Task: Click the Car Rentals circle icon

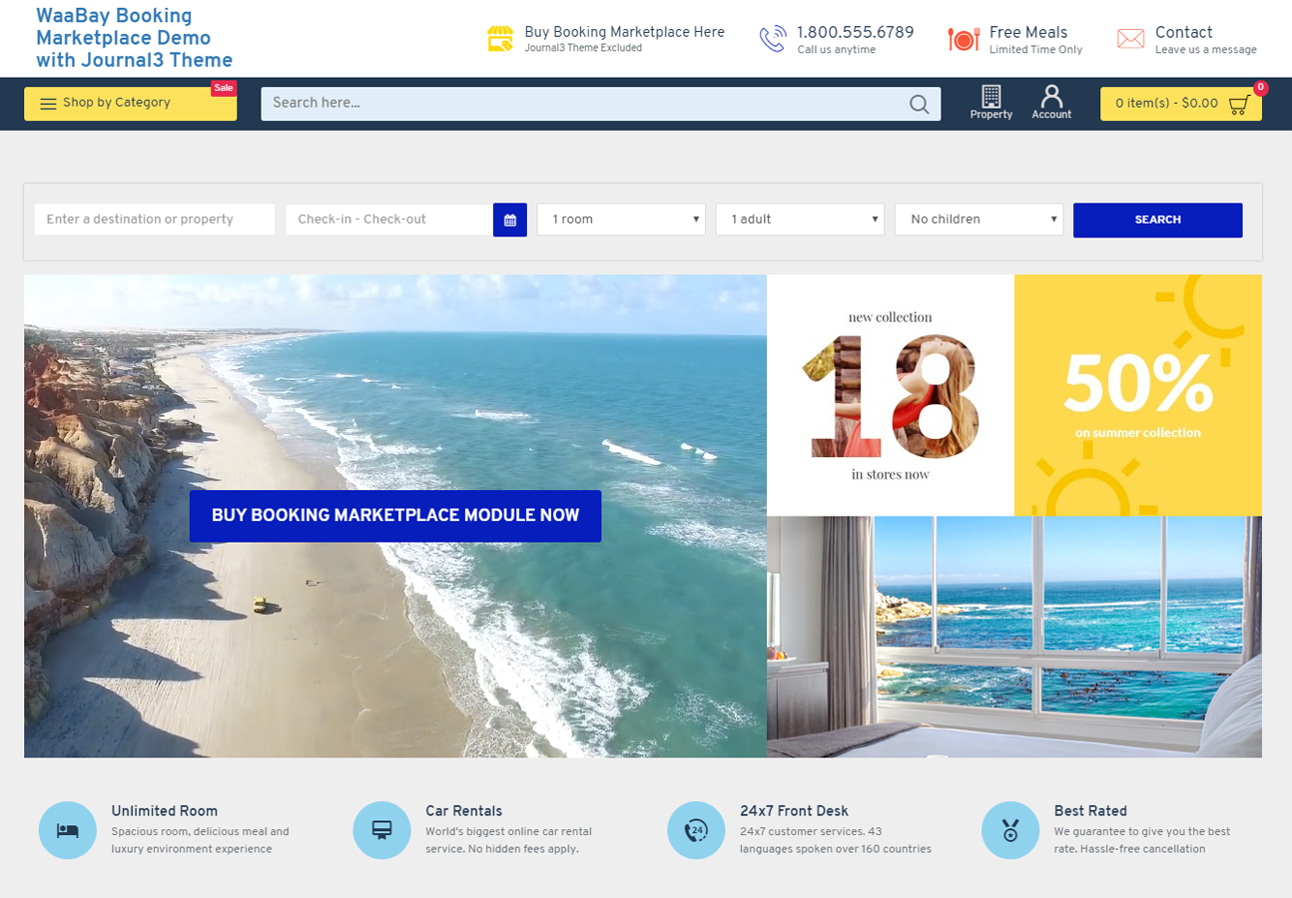Action: click(x=382, y=830)
